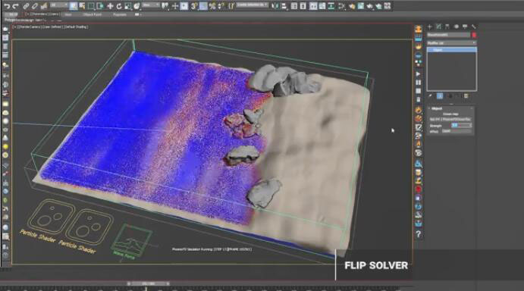Activate the Select and Scale tool
This screenshot has width=524, height=291.
point(128,6)
